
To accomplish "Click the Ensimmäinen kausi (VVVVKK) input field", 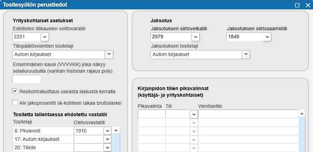I will [26, 79].
